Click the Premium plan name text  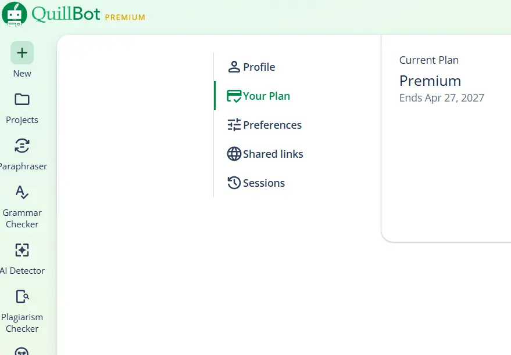tap(430, 81)
